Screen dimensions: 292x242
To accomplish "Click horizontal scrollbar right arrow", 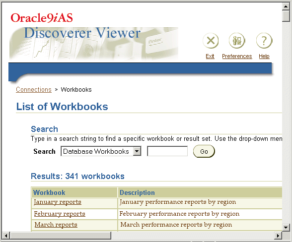I will (278, 236).
